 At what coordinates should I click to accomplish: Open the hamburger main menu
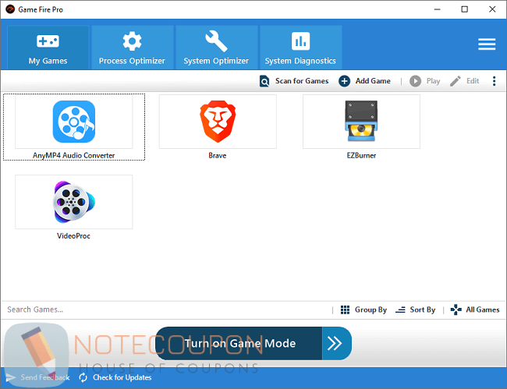click(487, 44)
